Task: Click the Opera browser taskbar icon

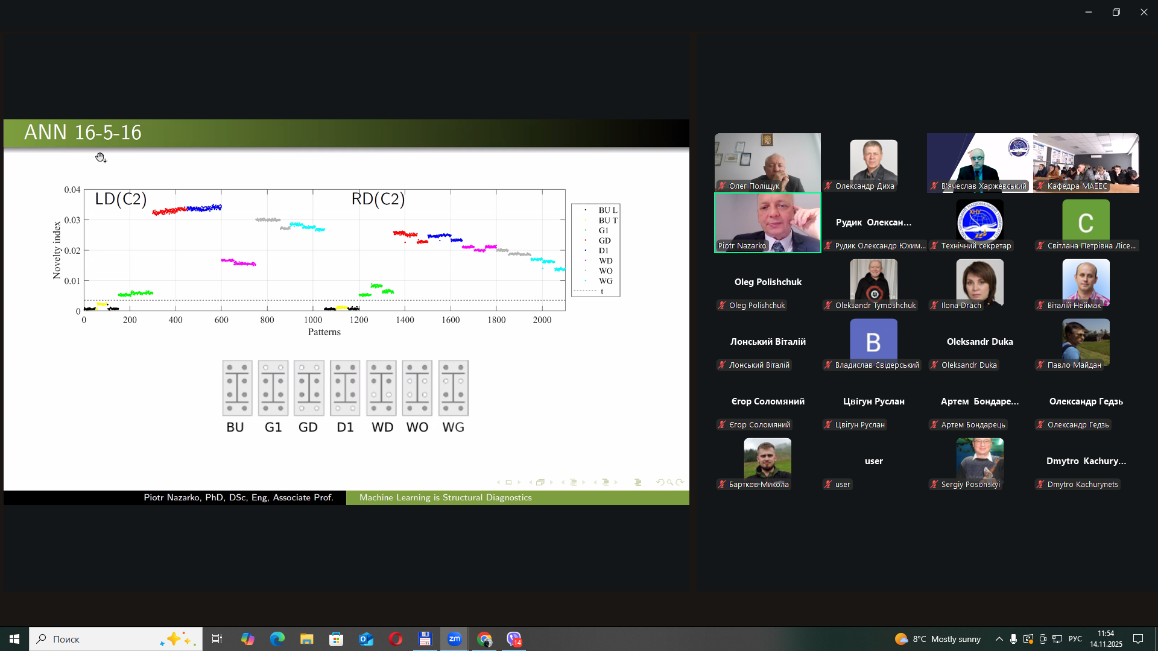Action: [396, 639]
